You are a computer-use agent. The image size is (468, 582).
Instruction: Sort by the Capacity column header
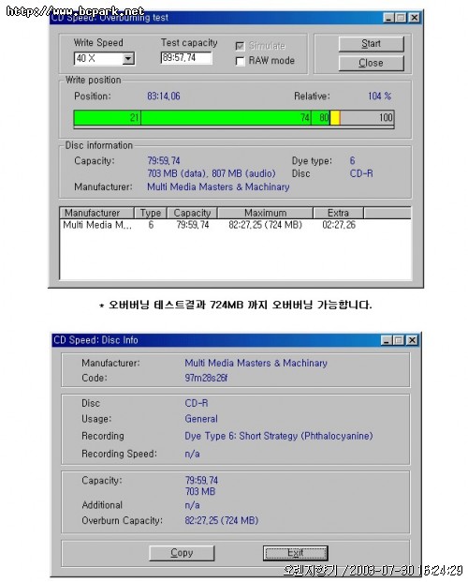tap(192, 213)
